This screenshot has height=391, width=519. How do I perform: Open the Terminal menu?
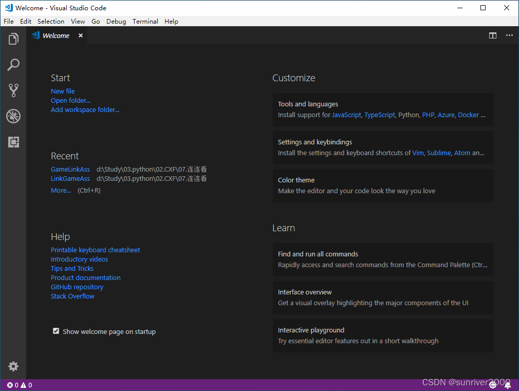coord(145,21)
